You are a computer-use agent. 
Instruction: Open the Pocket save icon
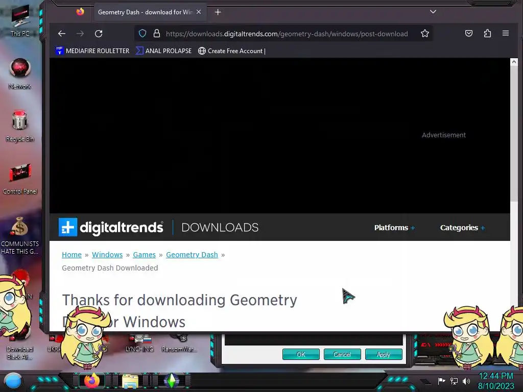(469, 33)
